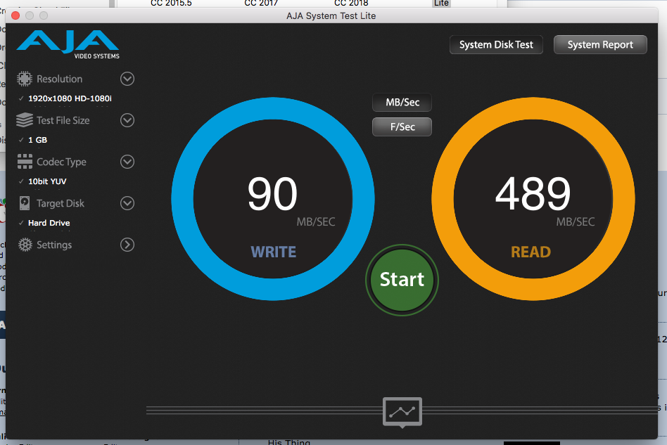The height and width of the screenshot is (445, 667).
Task: Click the 90 write speed value
Action: pos(272,194)
